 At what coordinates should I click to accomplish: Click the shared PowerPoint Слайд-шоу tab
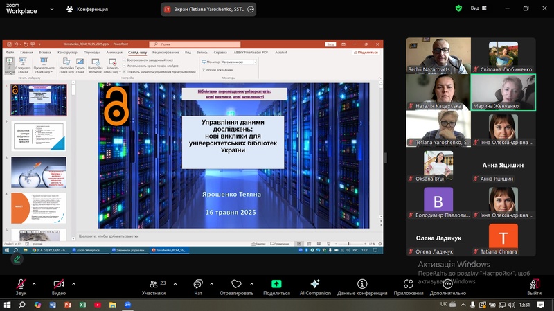tap(137, 53)
